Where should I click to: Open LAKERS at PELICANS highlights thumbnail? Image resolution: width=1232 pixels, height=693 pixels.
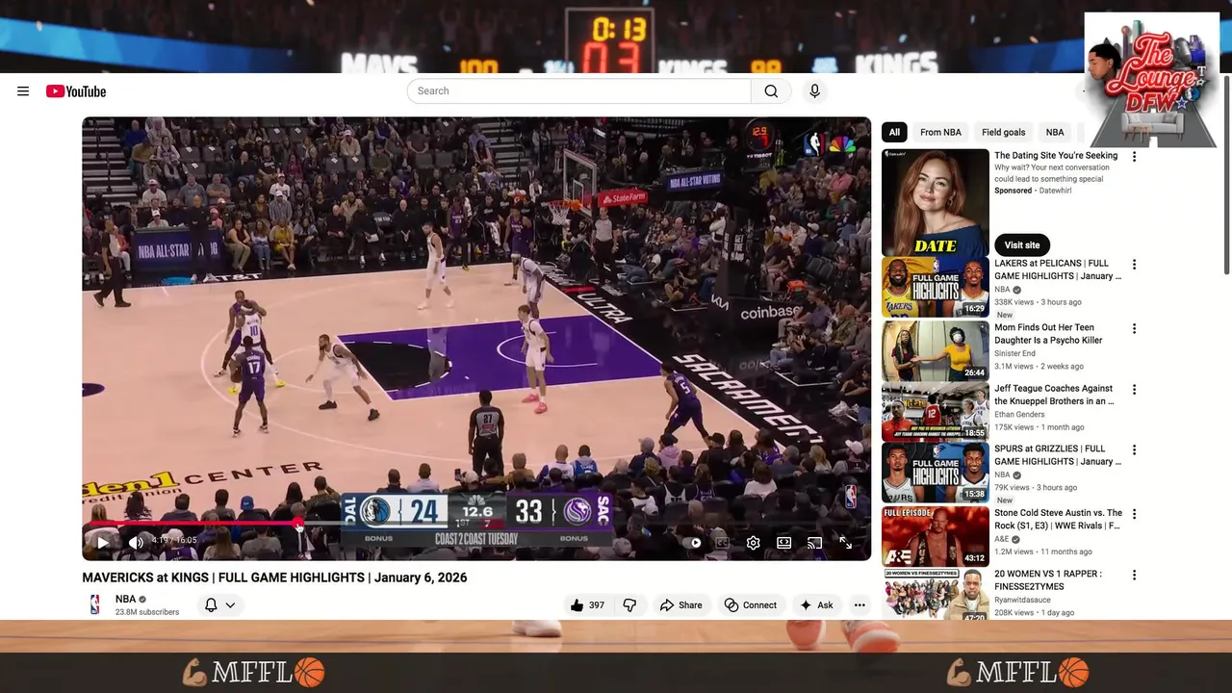coord(936,287)
